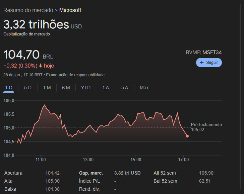Click the red down arrow beside hoje
Screen dimensions: 244x194
point(41,66)
